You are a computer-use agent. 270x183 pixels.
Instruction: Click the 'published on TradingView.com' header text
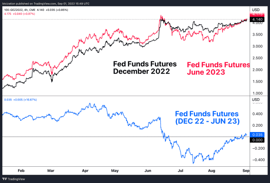[x=36, y=4]
